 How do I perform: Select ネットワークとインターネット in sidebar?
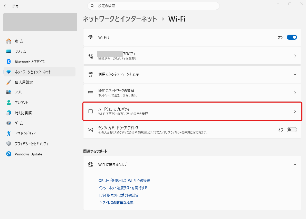tap(40, 72)
